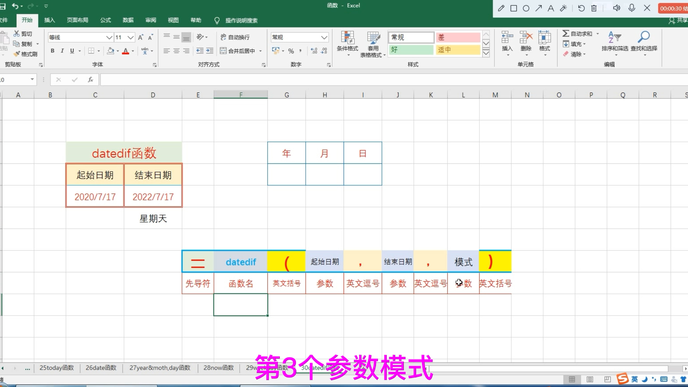
Task: Open the 25today函数 sheet tab
Action: [x=57, y=368]
